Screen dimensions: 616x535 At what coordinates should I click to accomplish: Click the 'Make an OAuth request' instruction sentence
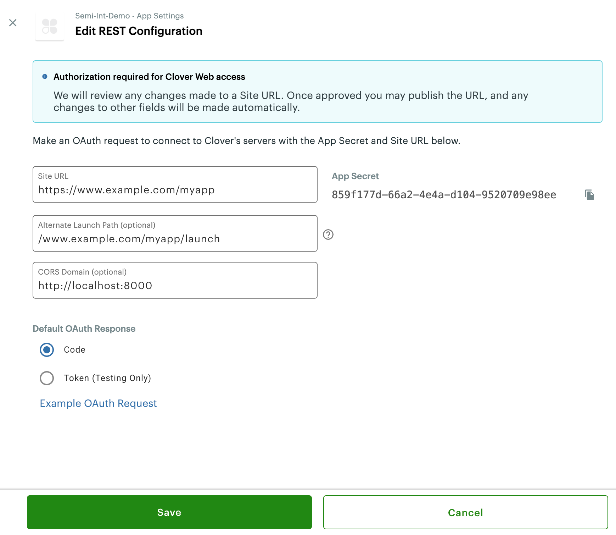247,141
